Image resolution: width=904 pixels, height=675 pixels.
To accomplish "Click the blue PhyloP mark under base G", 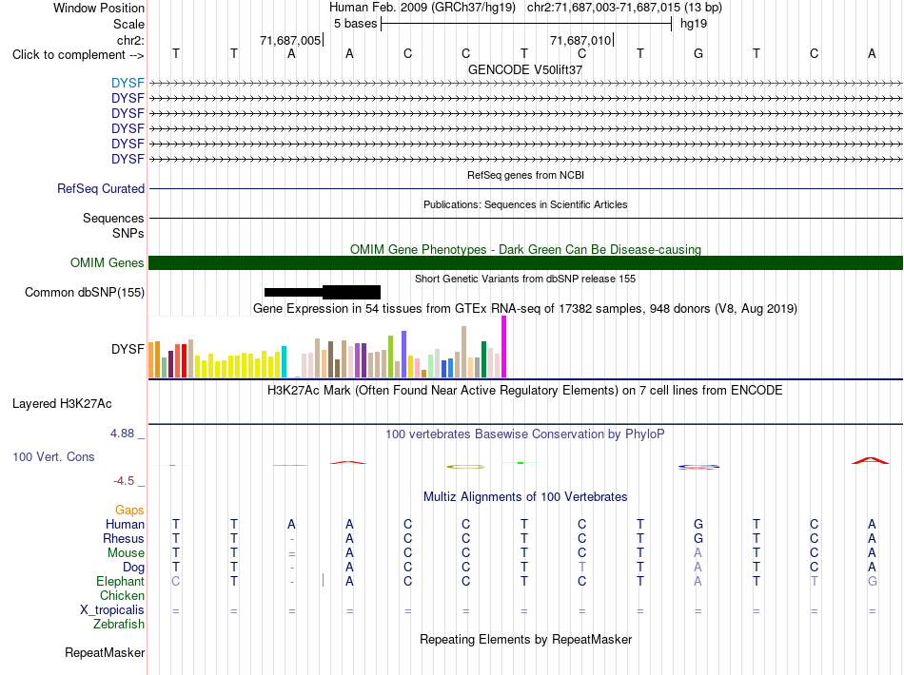I will [x=698, y=467].
